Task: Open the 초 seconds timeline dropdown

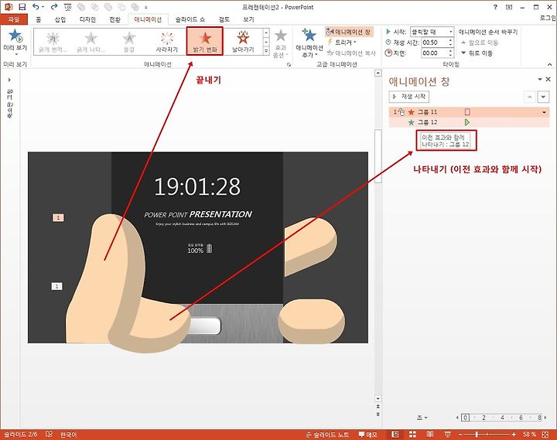Action: point(422,418)
